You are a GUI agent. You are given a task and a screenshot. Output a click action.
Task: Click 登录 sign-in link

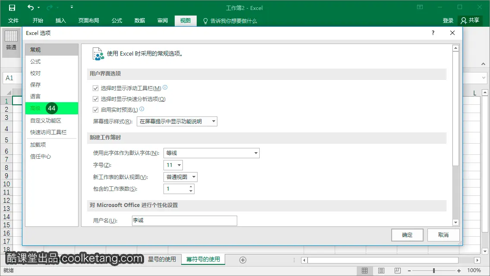[448, 21]
